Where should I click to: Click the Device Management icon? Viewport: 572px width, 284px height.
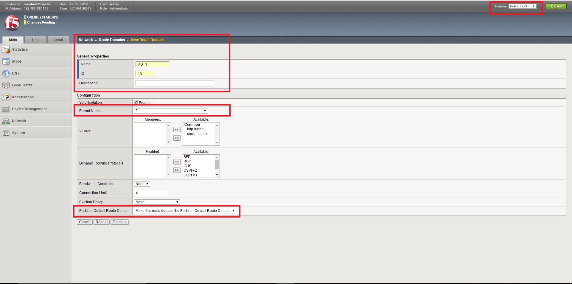click(6, 109)
